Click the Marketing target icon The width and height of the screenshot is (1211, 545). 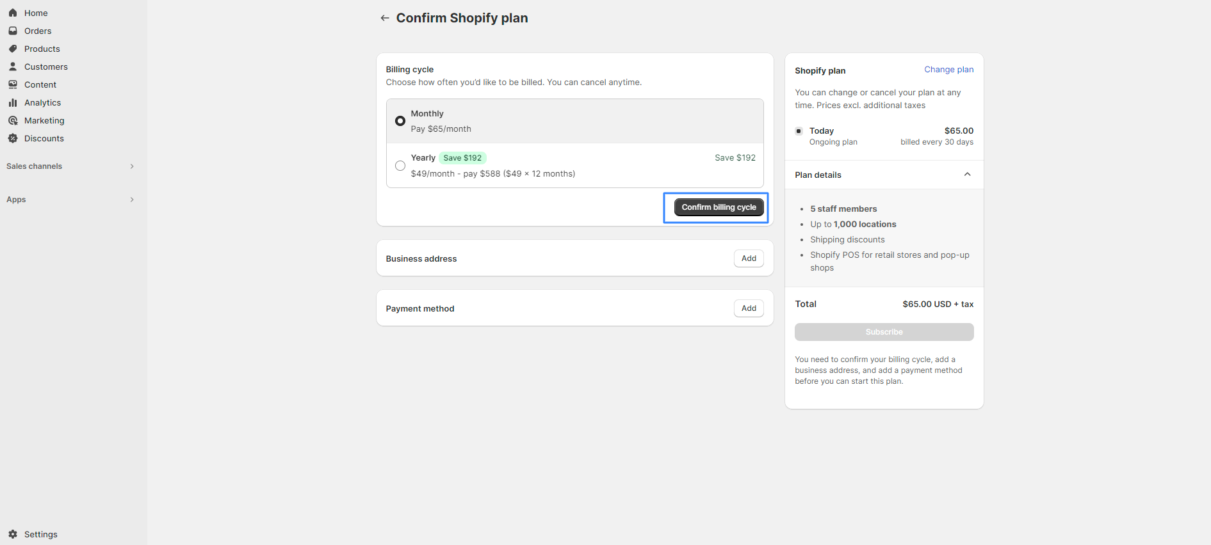point(13,120)
